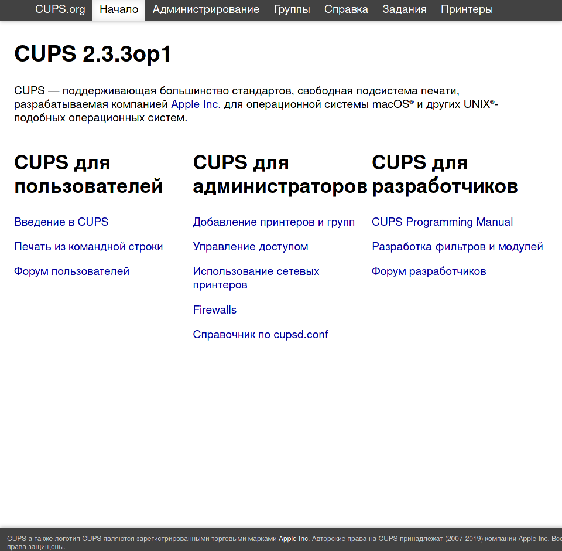Go to the Администрирование tab
562x551 pixels.
coord(205,9)
